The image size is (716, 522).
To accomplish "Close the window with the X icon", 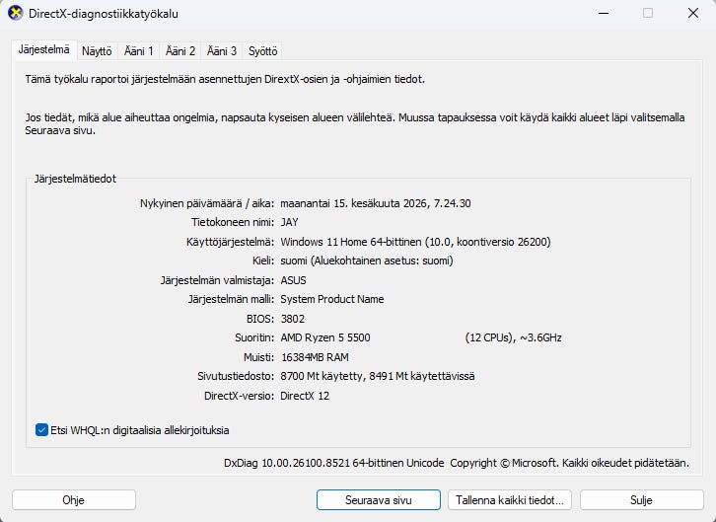I will tap(692, 13).
